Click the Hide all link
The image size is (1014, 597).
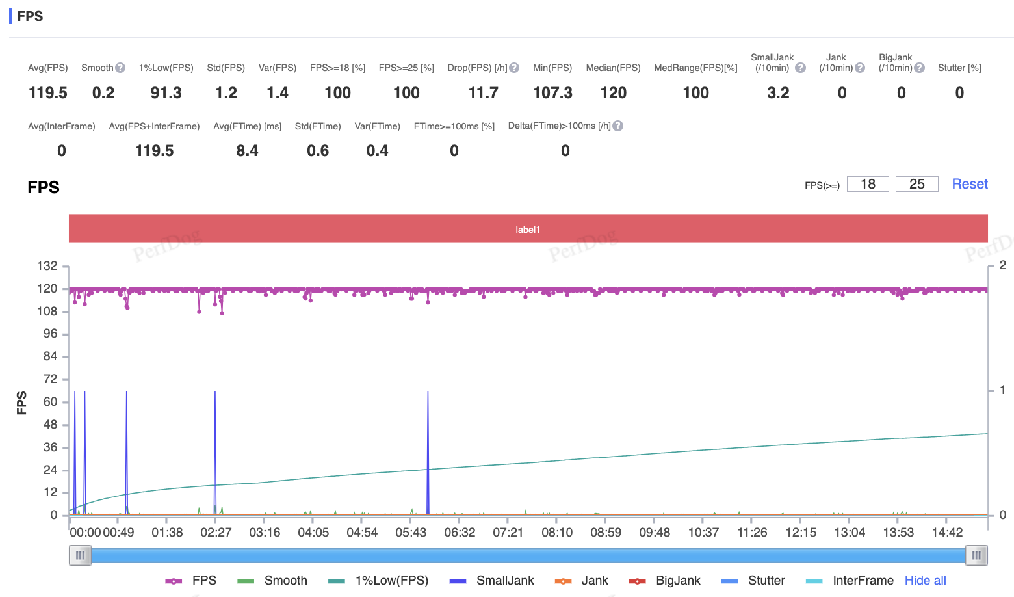(x=926, y=581)
